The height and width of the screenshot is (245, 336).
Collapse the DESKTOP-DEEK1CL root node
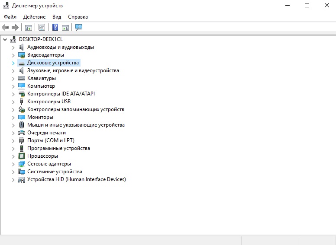pos(5,40)
